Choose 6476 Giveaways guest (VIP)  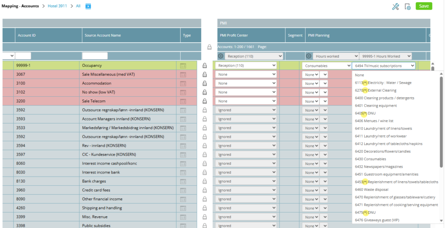point(396,220)
